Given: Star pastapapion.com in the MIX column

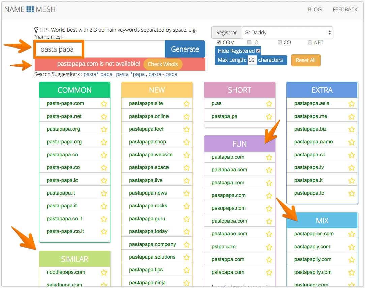Looking at the screenshot, I should coord(352,234).
